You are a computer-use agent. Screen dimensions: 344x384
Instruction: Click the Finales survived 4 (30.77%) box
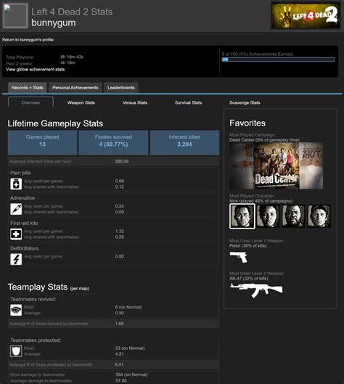pos(113,143)
